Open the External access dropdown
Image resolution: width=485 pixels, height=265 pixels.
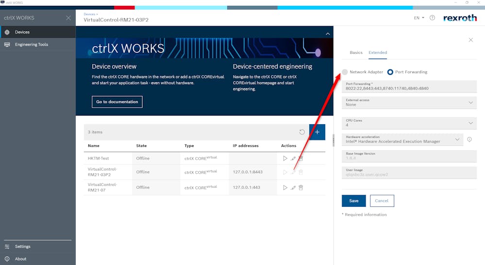pos(409,103)
